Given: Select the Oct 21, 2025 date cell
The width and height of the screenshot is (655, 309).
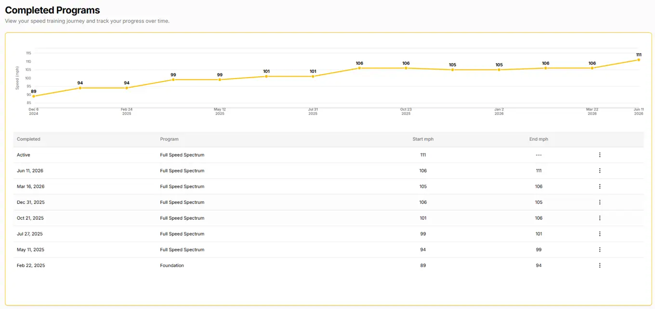Looking at the screenshot, I should 30,218.
